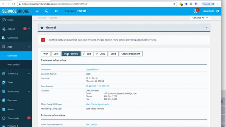This screenshot has height=127, width=226.
Task: Expand the Scheduling menu chevron
Action: [x=29, y=74]
